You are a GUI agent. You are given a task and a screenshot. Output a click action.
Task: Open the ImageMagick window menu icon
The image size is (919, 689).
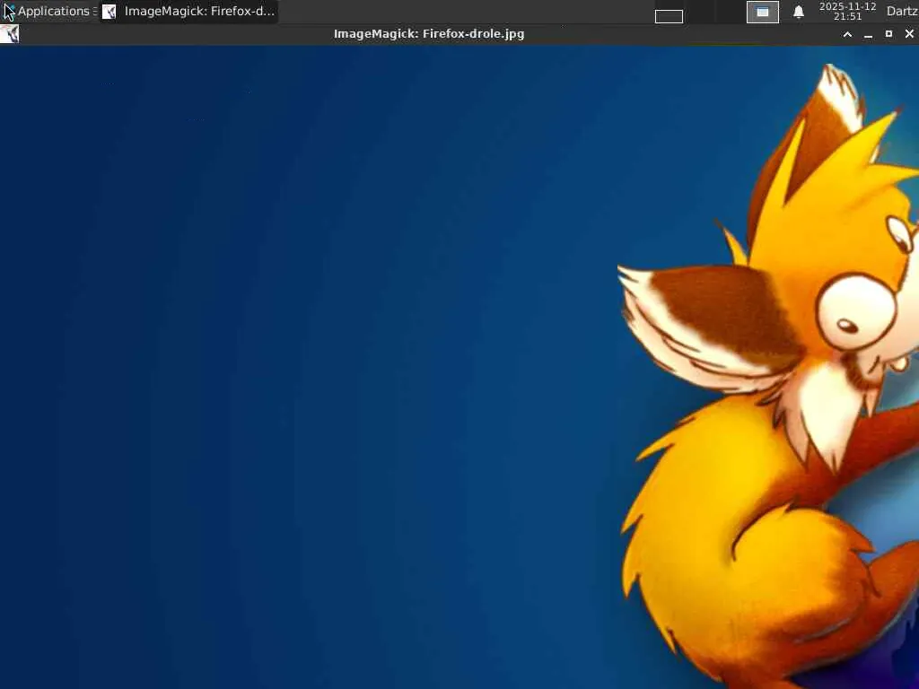(10, 34)
